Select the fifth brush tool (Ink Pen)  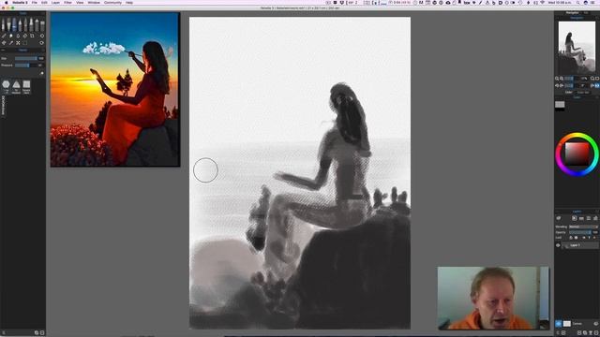tap(25, 25)
